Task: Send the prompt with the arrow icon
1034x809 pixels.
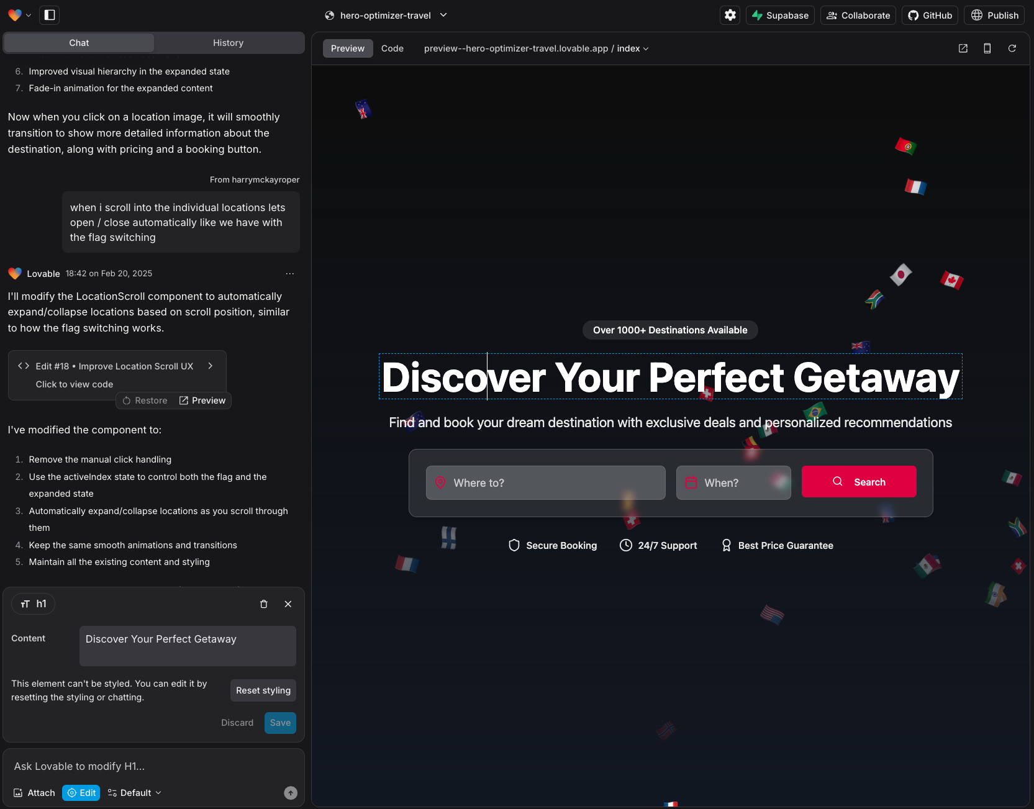Action: [x=290, y=793]
